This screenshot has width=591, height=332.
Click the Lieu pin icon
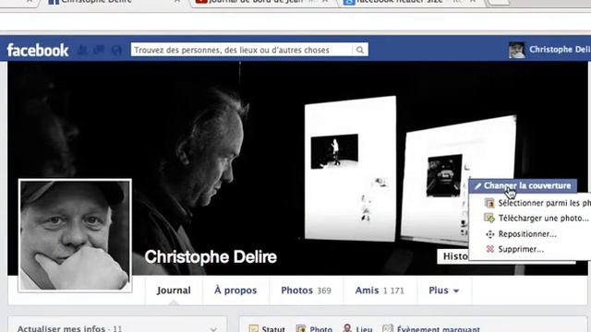coord(347,328)
